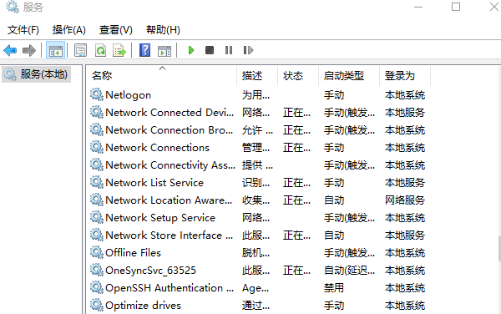The width and height of the screenshot is (501, 314).
Task: Sort by the 名称 column header
Action: [162, 76]
